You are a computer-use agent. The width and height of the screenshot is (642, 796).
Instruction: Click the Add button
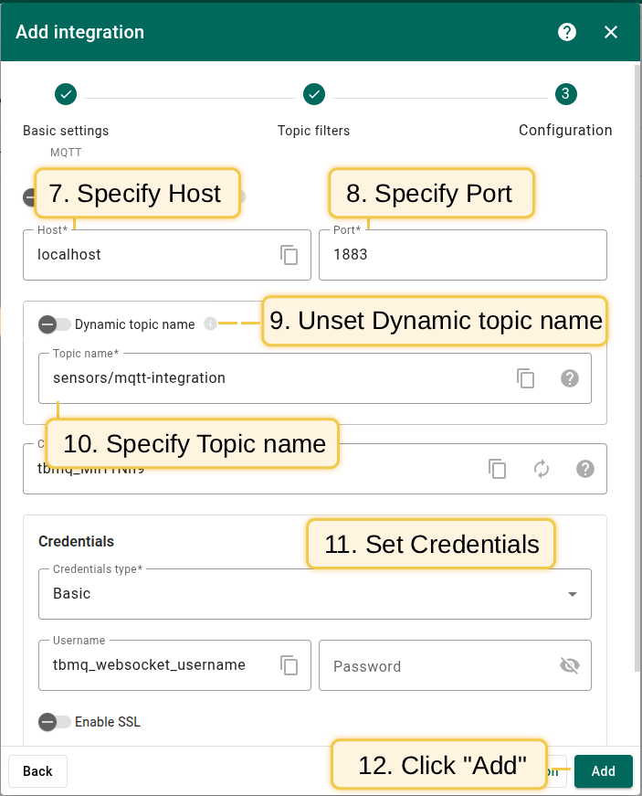tap(603, 771)
